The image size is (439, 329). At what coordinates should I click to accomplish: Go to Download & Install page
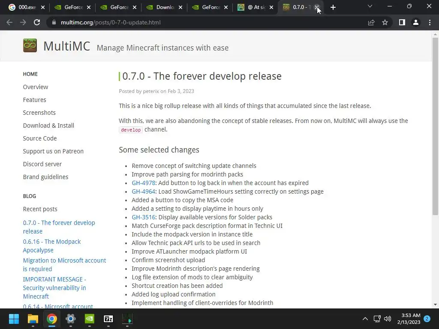click(x=48, y=126)
